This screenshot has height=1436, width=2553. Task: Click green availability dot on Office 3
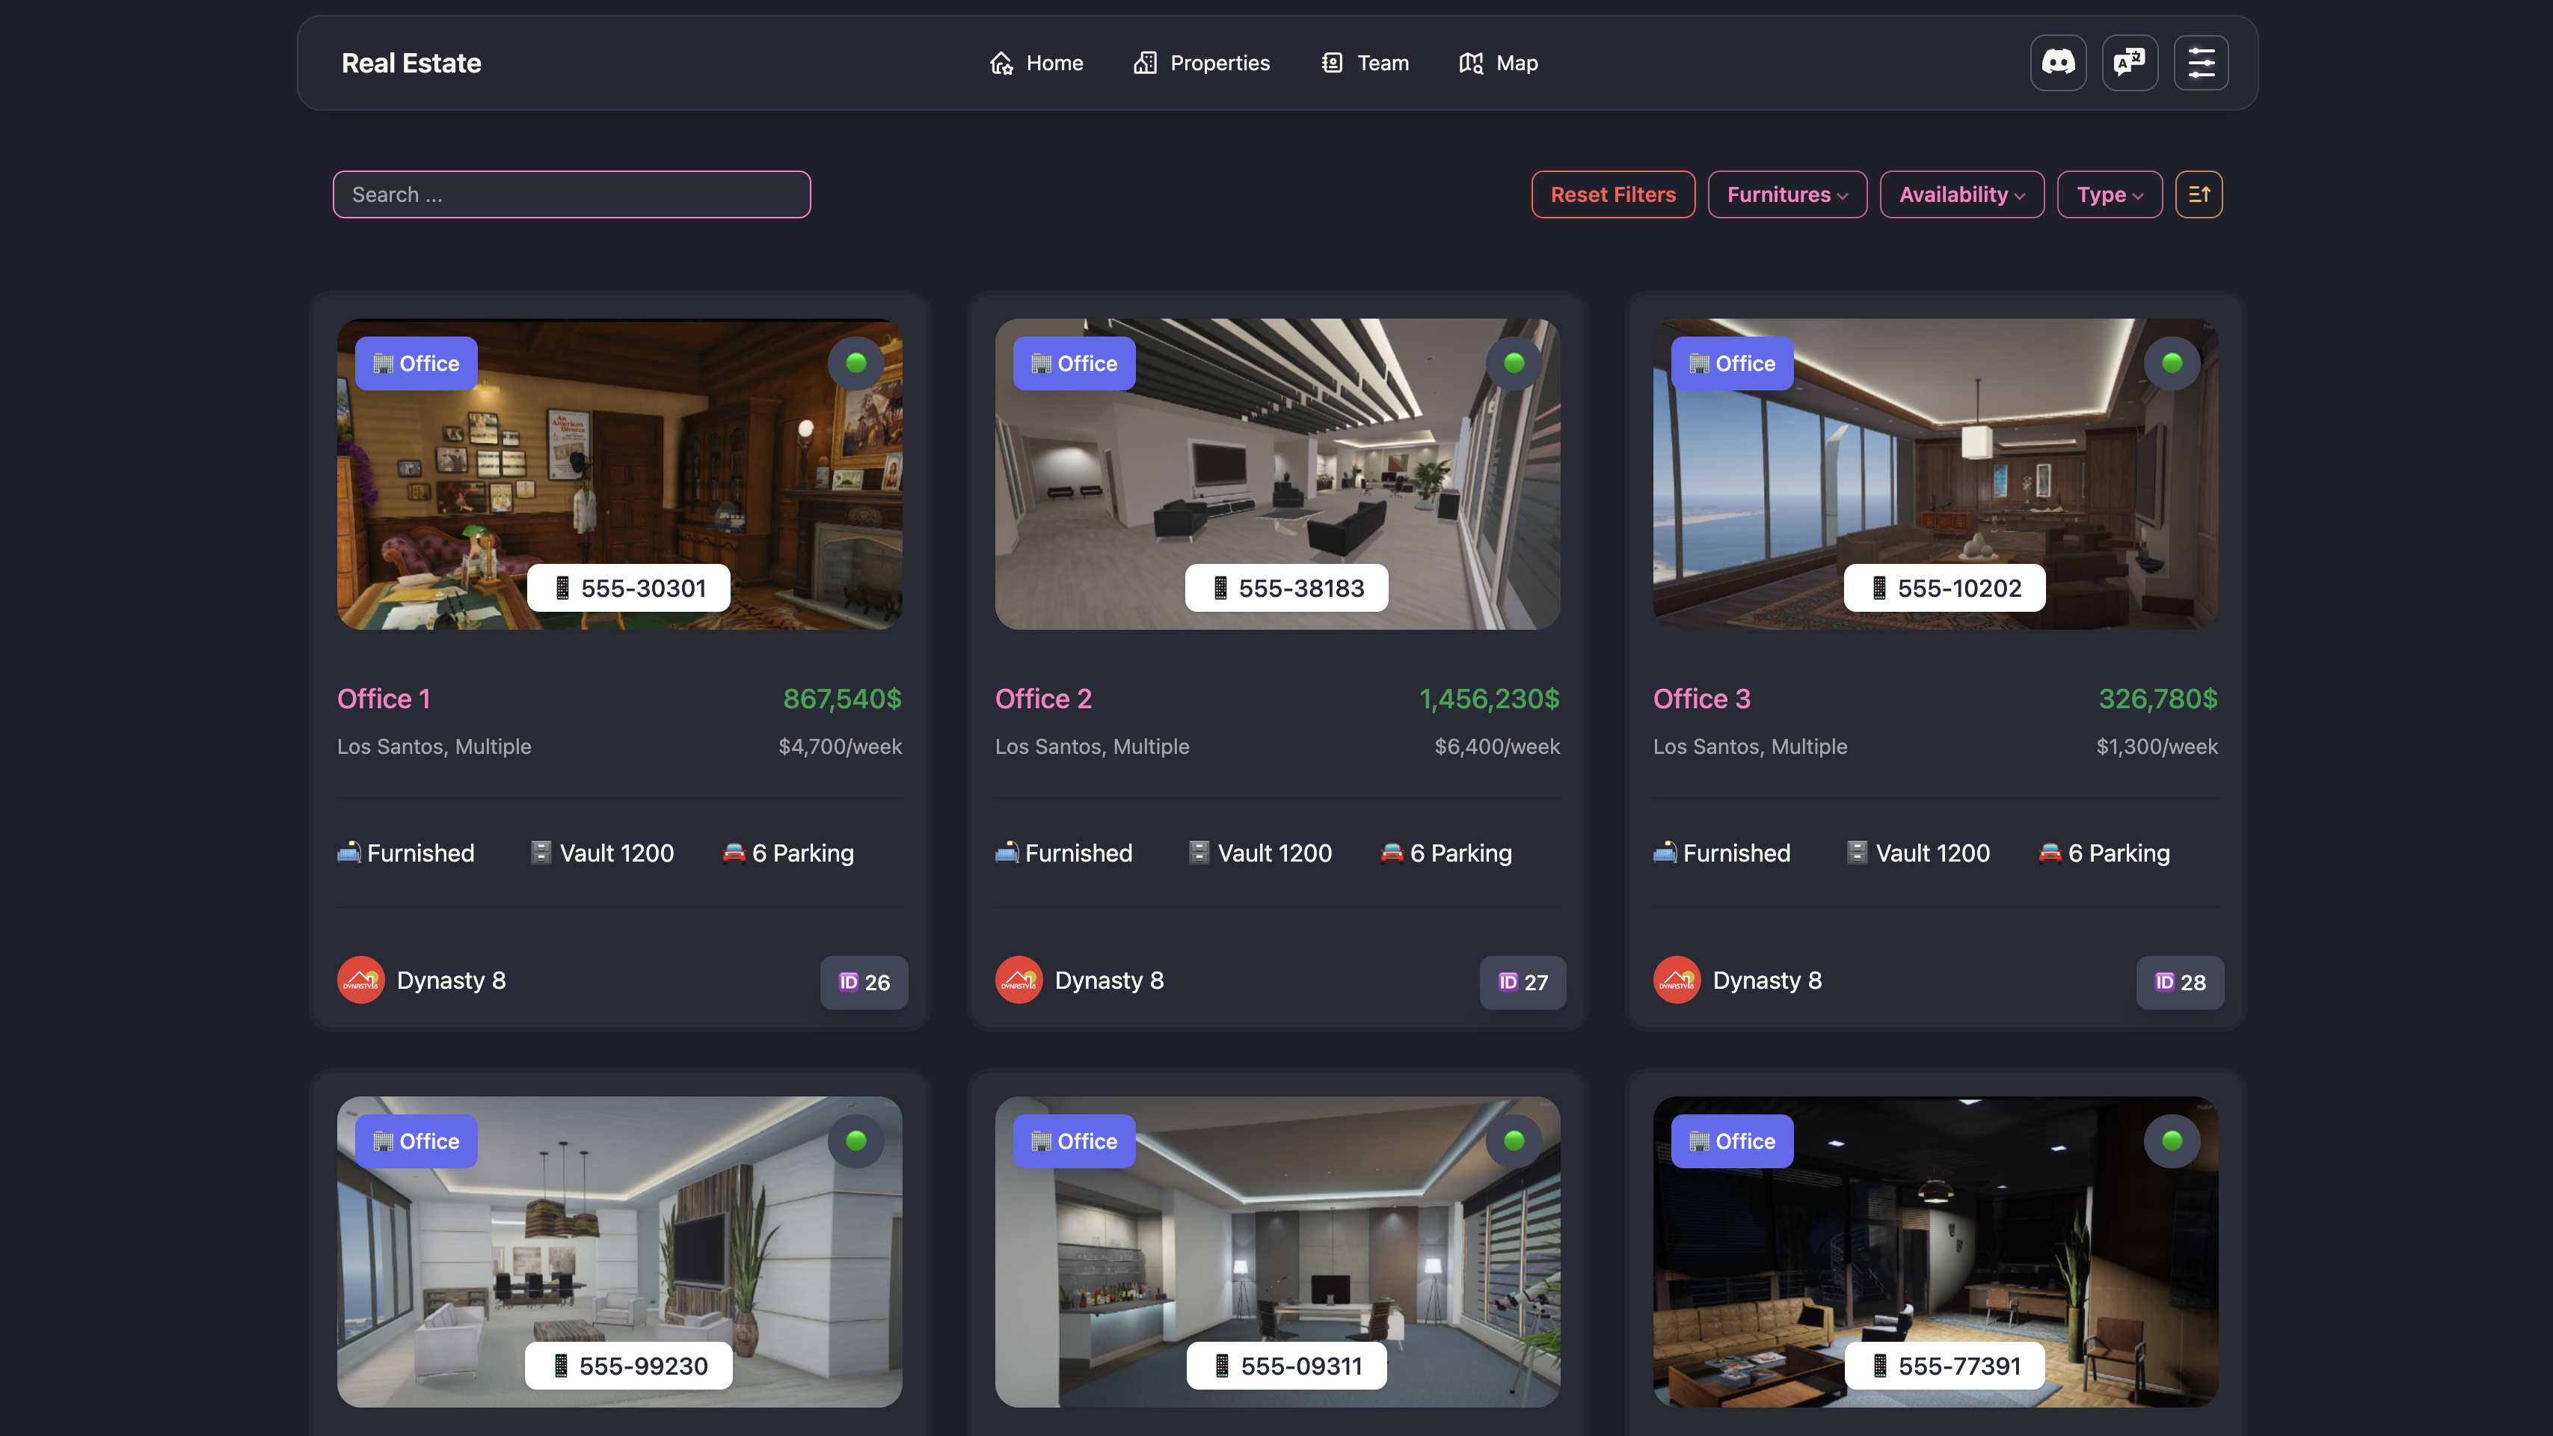(2172, 363)
